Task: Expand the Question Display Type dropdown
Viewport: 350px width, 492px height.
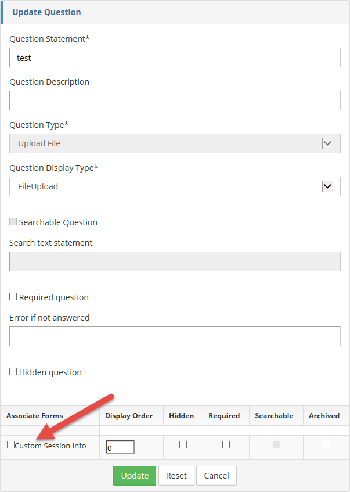Action: click(x=327, y=186)
